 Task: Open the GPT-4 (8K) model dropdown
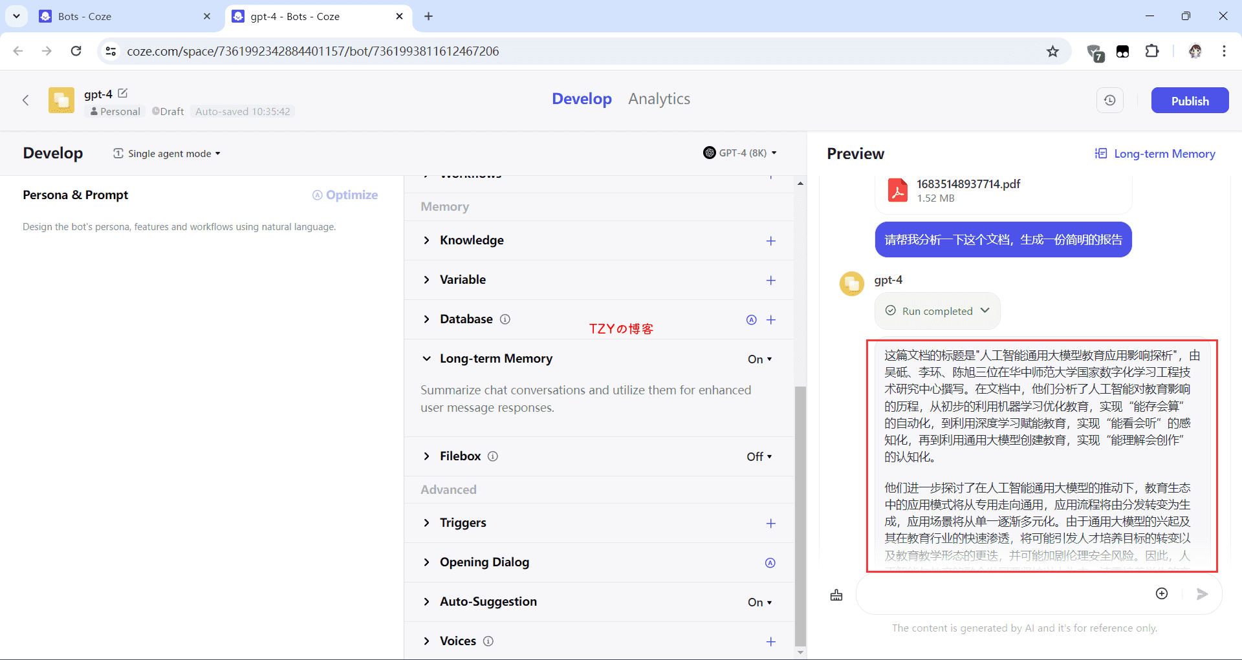[x=740, y=153]
